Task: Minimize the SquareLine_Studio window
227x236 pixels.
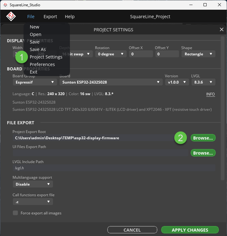Action: [191, 5]
